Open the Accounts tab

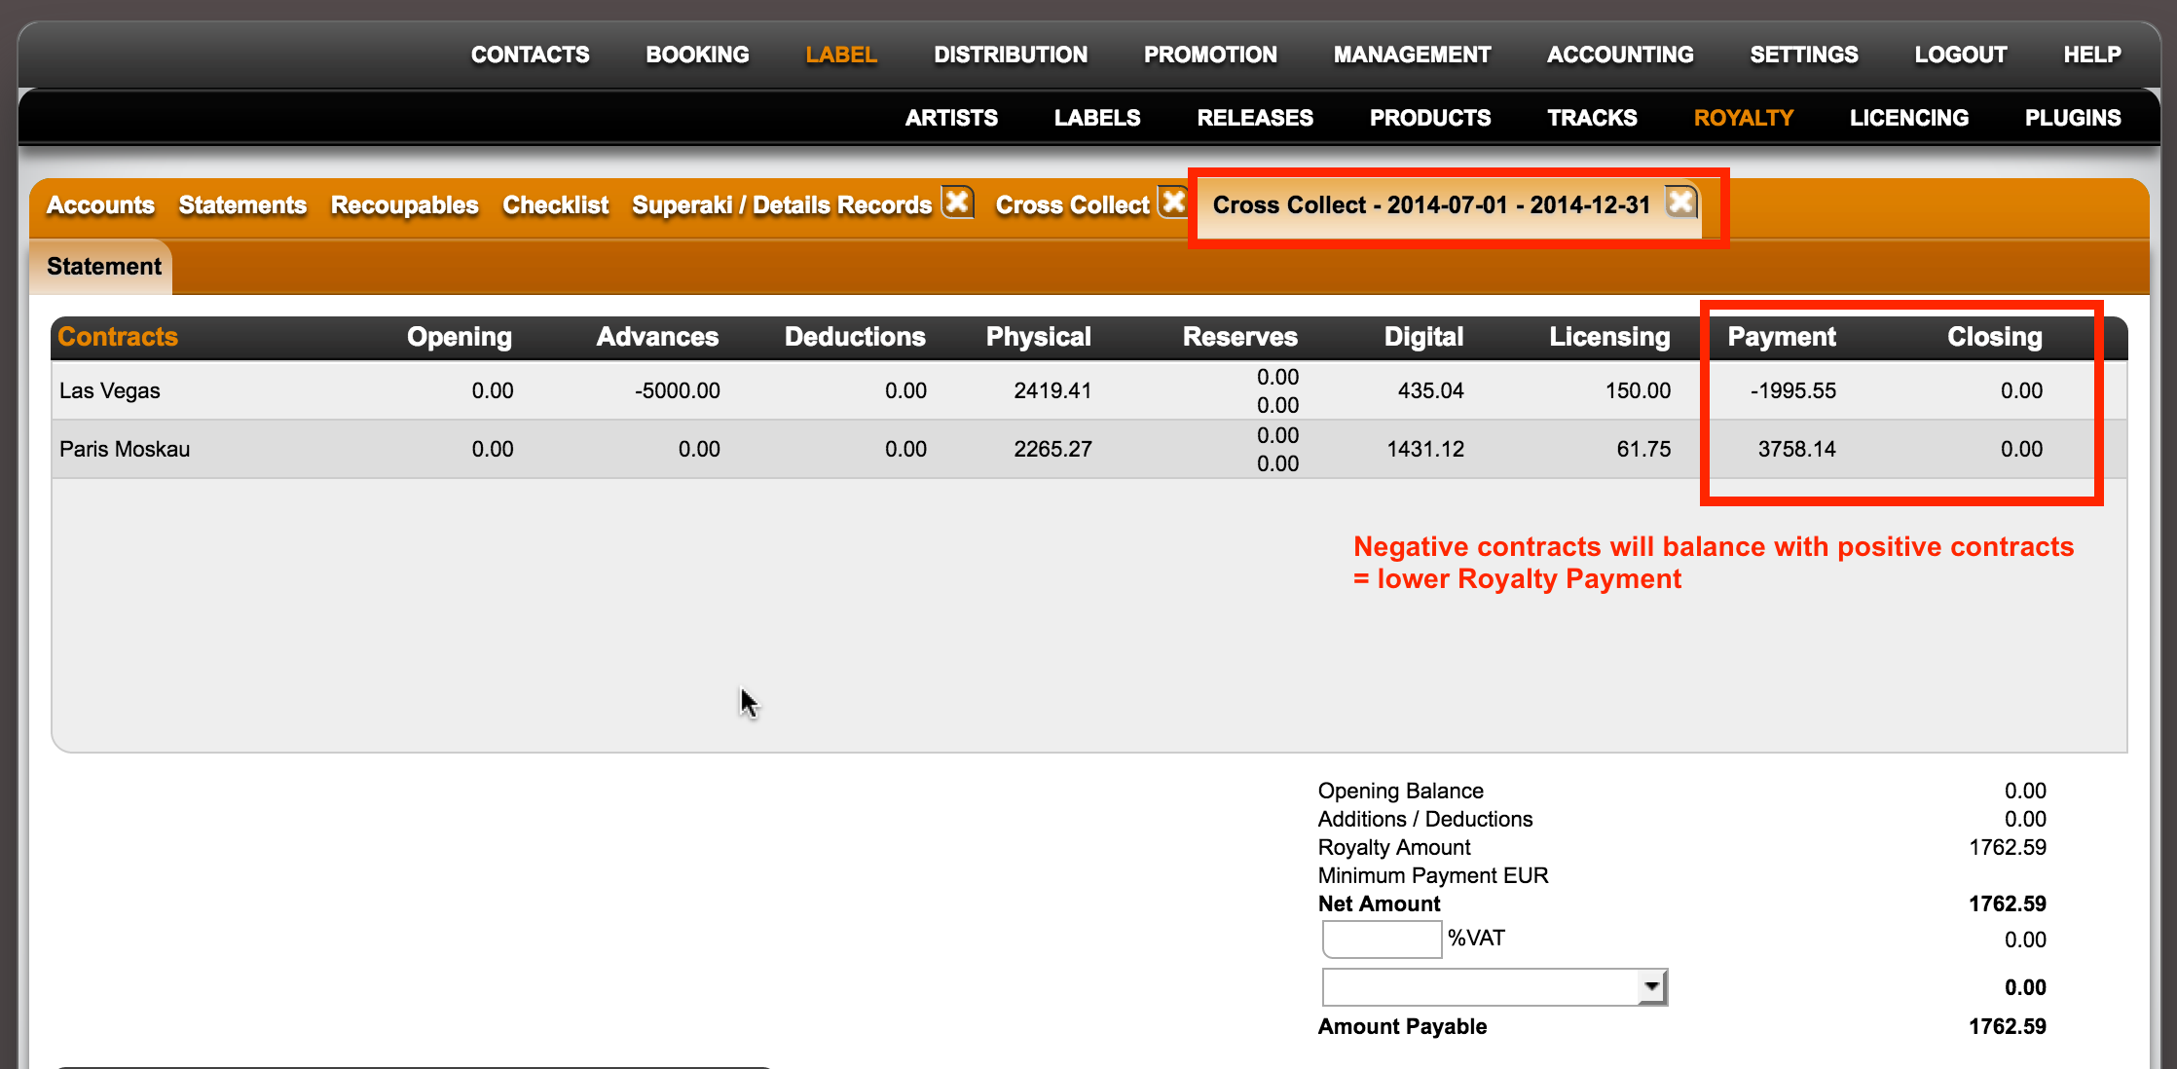100,205
